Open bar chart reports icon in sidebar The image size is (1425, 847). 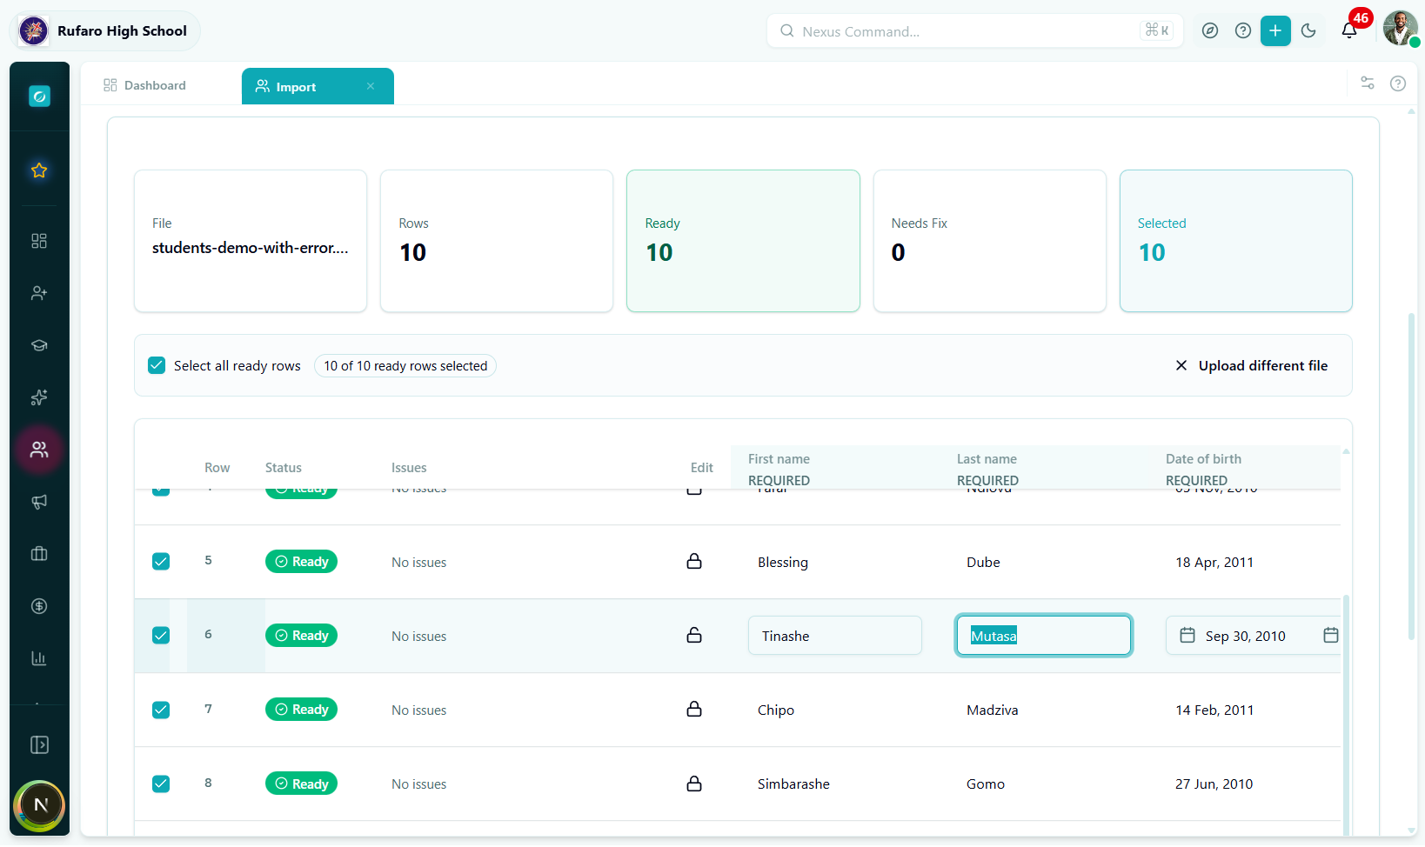pyautogui.click(x=39, y=658)
